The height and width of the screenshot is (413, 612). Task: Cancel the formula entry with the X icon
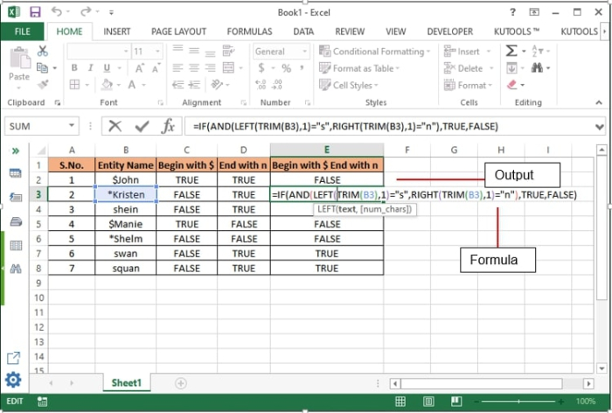tap(115, 126)
